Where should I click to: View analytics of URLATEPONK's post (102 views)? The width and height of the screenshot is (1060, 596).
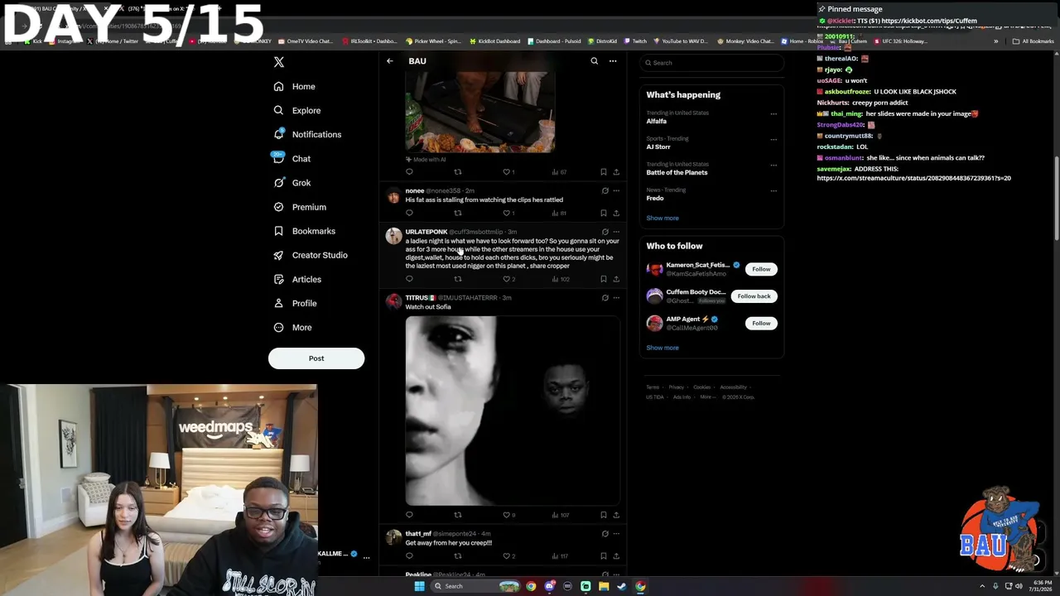560,279
